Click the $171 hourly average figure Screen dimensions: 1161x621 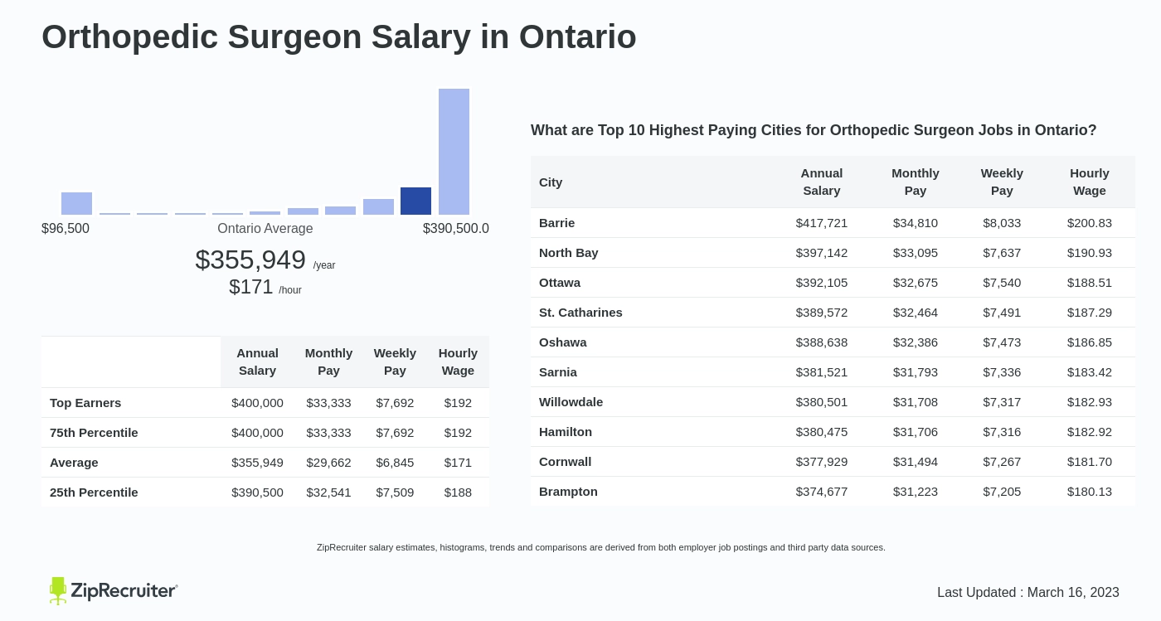tap(251, 287)
